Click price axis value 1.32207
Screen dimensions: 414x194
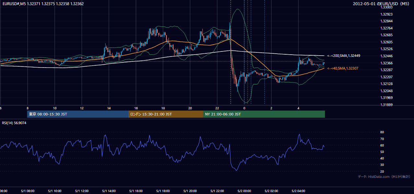[x=386, y=77]
